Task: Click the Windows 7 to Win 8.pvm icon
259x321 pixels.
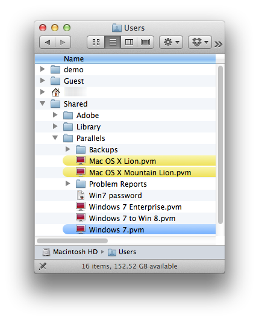Action: click(81, 218)
